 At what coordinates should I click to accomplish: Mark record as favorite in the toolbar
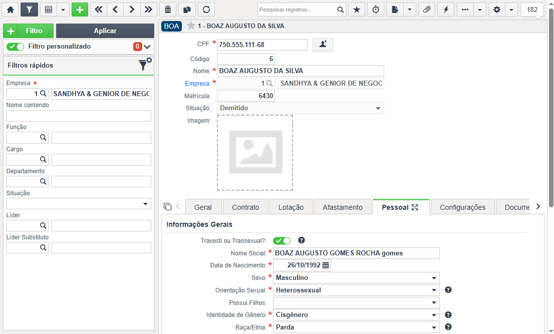coord(357,10)
